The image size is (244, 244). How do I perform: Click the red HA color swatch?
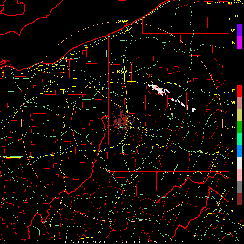coord(239,91)
